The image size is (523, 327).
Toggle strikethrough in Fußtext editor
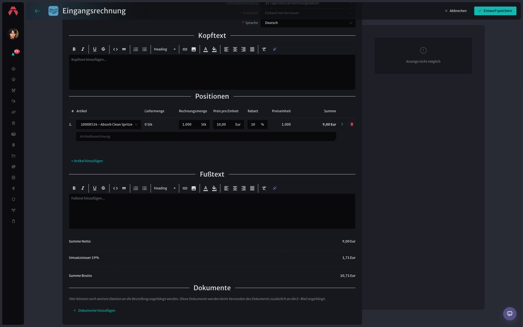[x=103, y=188]
